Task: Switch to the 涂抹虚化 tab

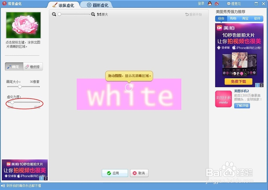Action: tap(63, 5)
